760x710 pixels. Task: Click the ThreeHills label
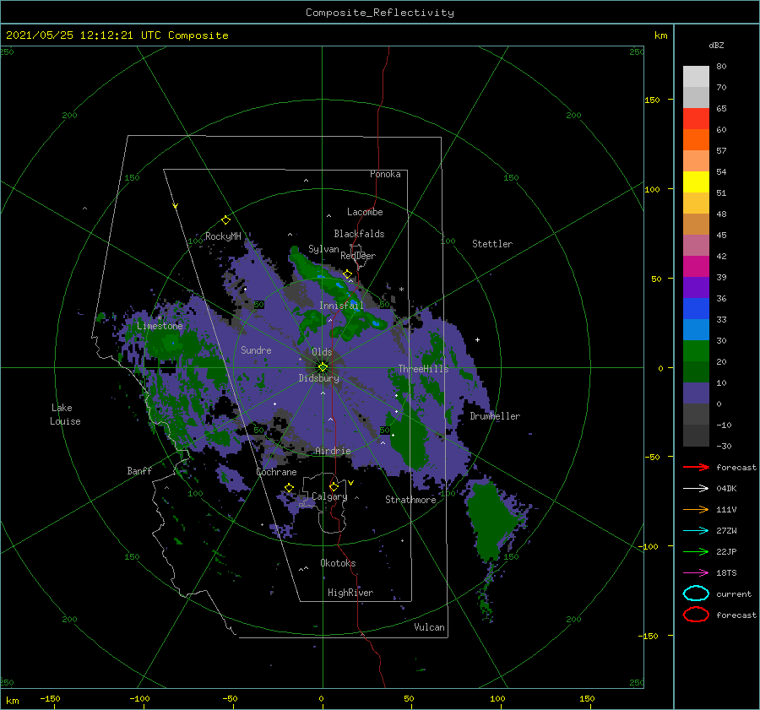tap(424, 369)
